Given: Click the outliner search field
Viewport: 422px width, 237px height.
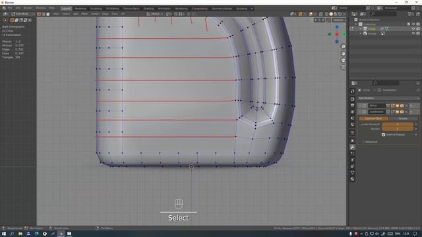Looking at the screenshot, I should point(383,14).
